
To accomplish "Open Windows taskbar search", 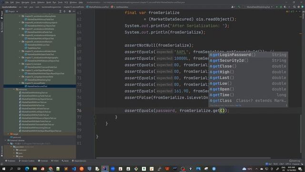I will coord(11,169).
